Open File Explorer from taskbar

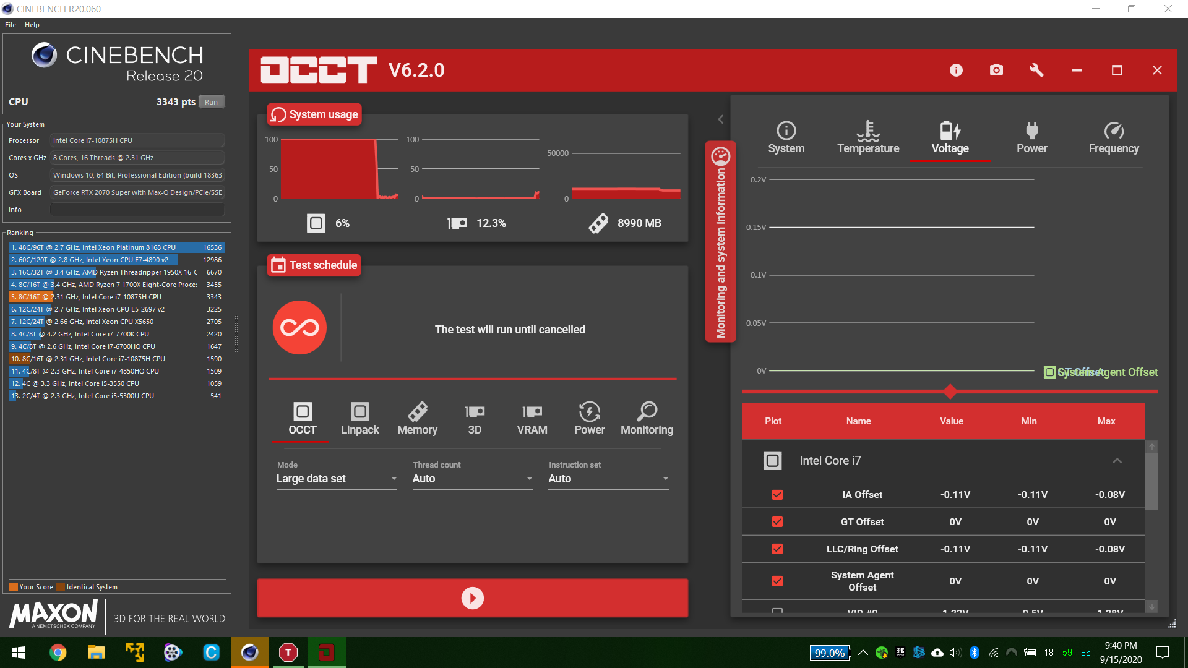pyautogui.click(x=96, y=653)
